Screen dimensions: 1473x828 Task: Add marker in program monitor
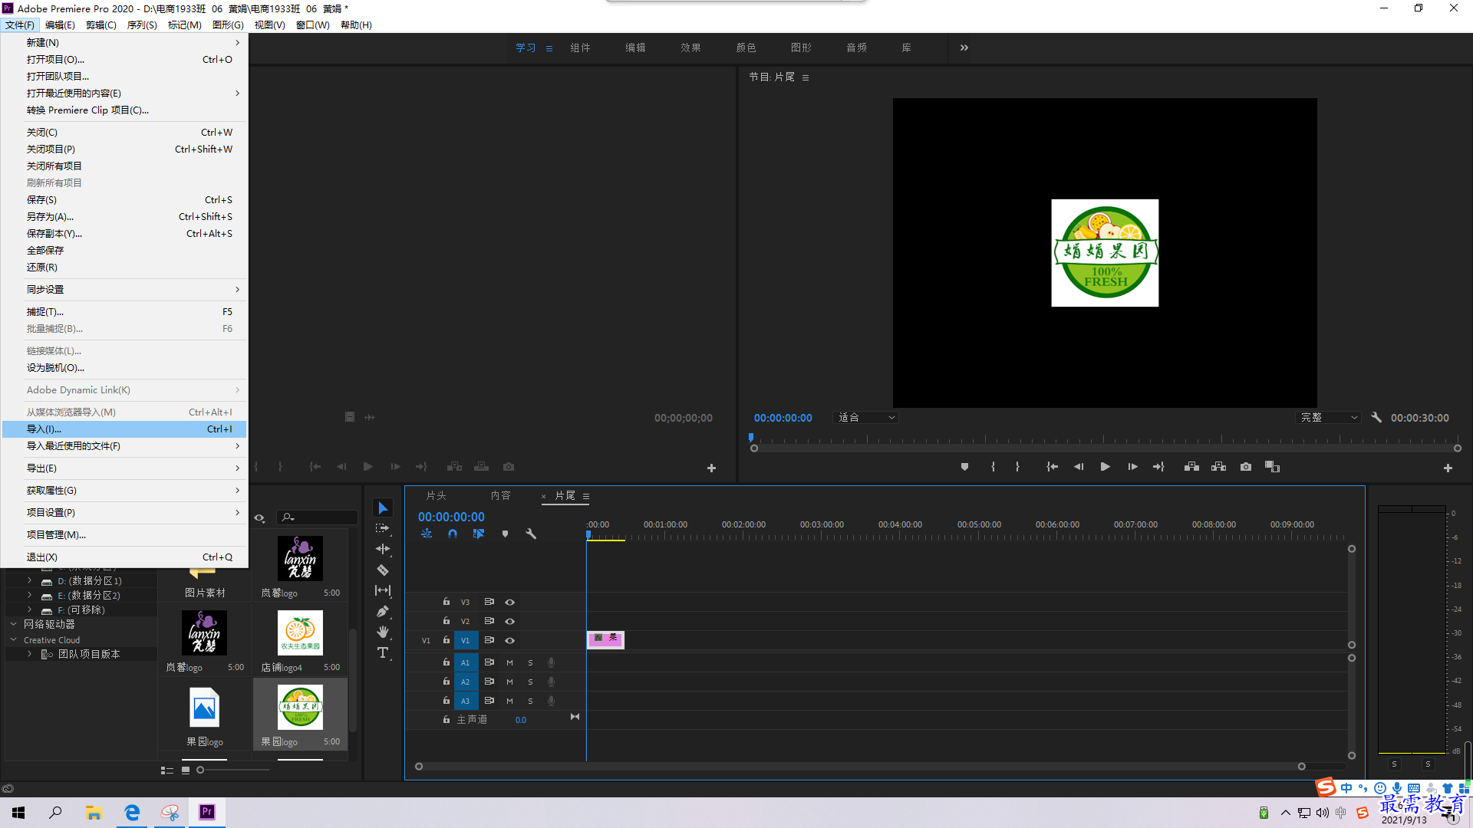pos(964,467)
